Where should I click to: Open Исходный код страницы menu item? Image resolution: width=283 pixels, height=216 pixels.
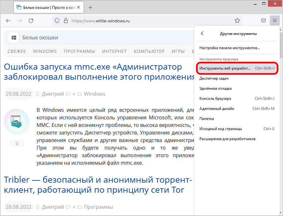(x=237, y=129)
